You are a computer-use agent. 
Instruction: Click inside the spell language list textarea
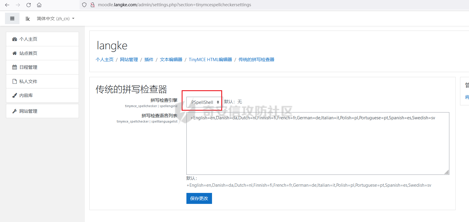coord(317,145)
